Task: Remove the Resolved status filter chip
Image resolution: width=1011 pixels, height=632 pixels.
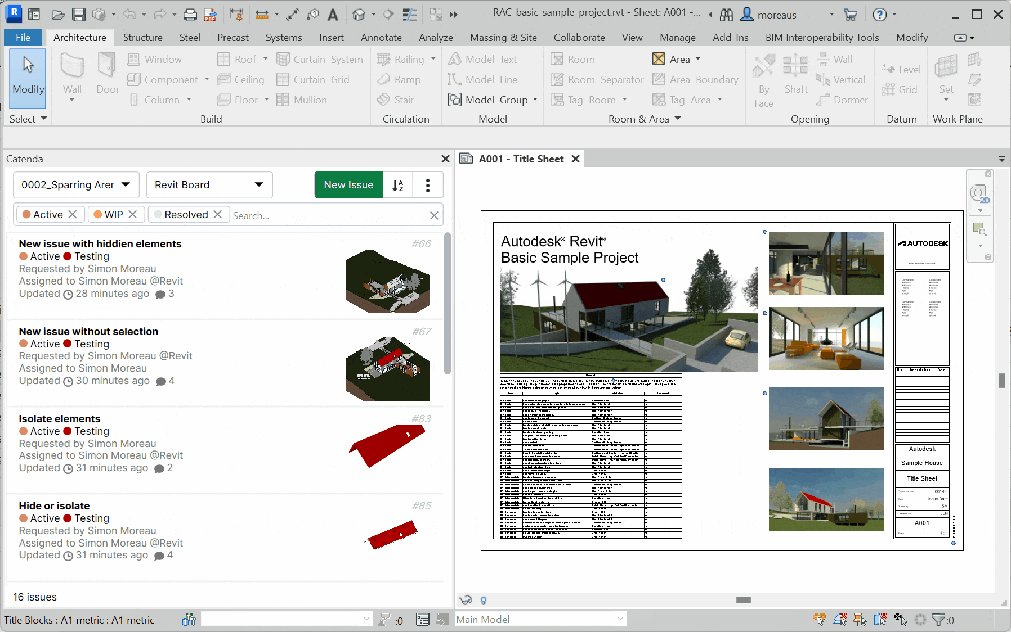Action: 218,215
